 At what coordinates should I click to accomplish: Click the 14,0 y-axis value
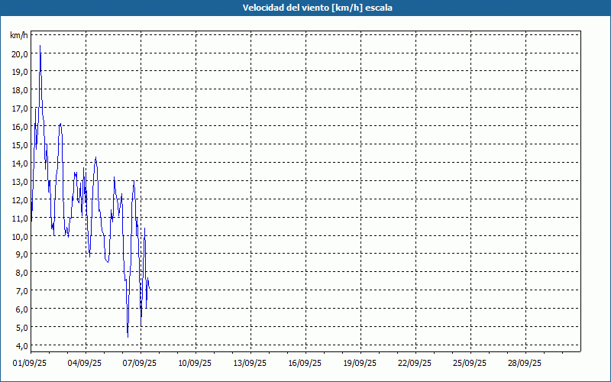click(20, 163)
